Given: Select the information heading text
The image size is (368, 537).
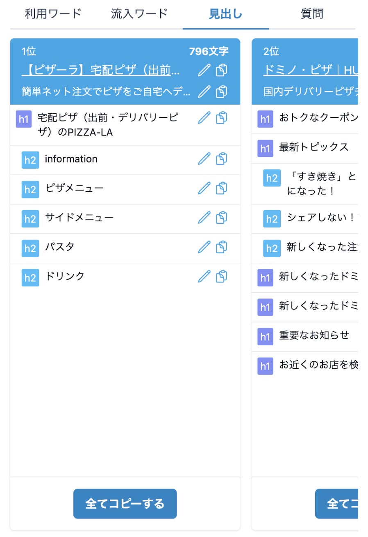Looking at the screenshot, I should coord(71,159).
